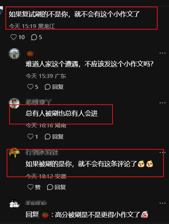Open the bottom commenter's black-and-white avatar
This screenshot has width=169, height=224.
[14, 204]
